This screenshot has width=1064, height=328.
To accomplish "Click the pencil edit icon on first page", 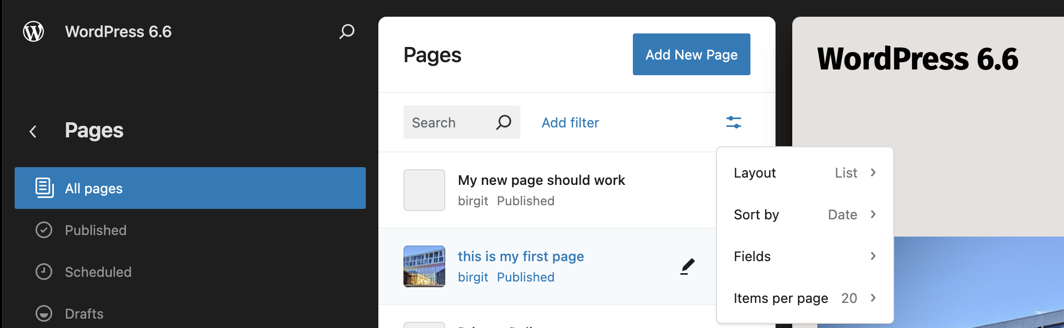I will [688, 266].
